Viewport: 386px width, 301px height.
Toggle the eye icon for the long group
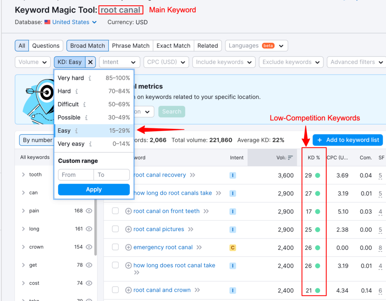tap(89, 229)
